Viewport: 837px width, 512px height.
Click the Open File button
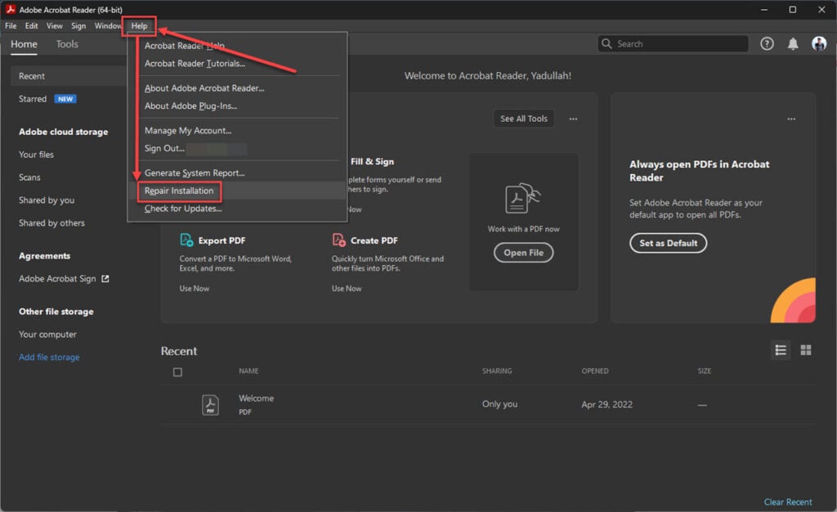click(523, 253)
